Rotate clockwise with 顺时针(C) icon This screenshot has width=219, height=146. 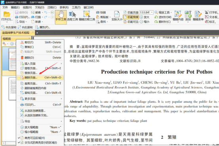click(x=156, y=22)
